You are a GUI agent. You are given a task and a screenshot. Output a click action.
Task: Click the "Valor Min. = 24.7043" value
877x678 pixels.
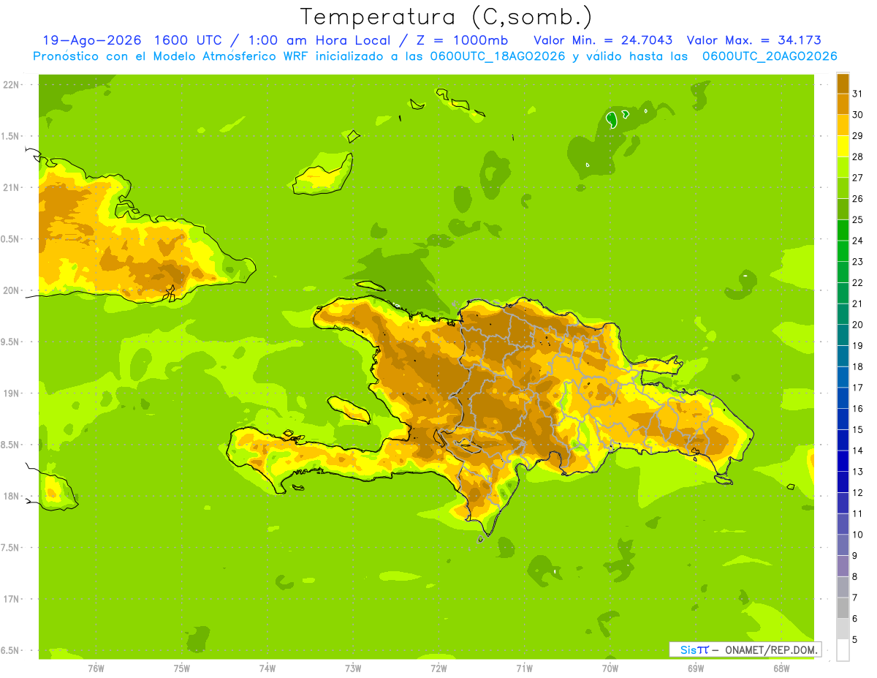pyautogui.click(x=603, y=41)
